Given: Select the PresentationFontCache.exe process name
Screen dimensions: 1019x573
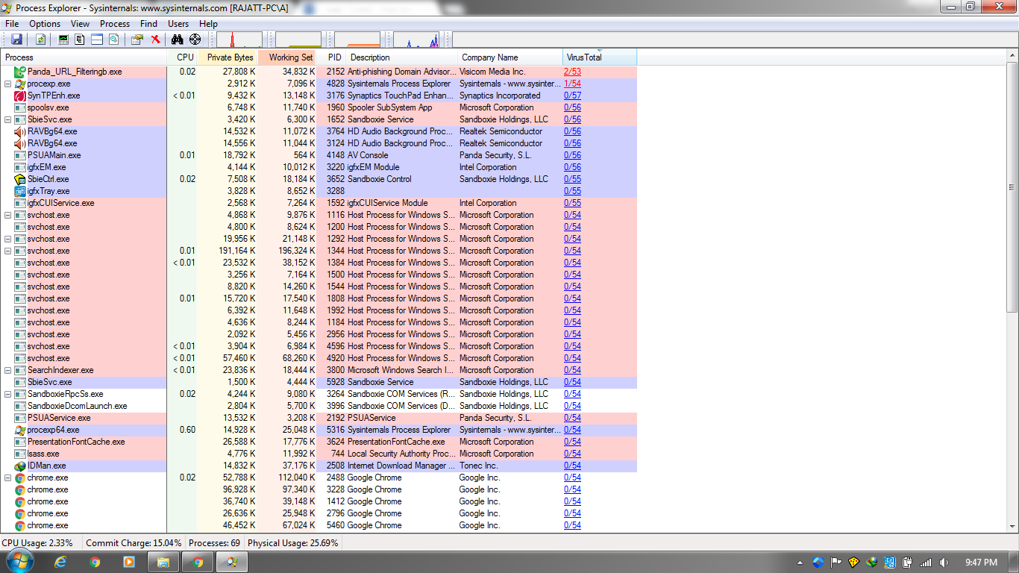Looking at the screenshot, I should (76, 442).
